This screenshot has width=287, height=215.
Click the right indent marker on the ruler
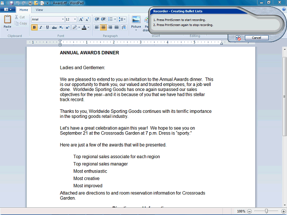pos(222,43)
